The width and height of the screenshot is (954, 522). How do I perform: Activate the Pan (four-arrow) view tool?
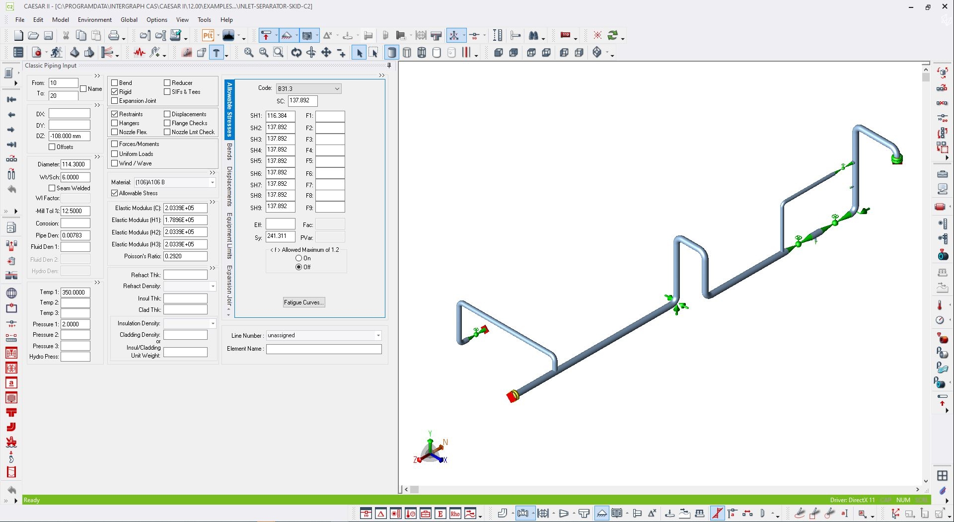(326, 53)
